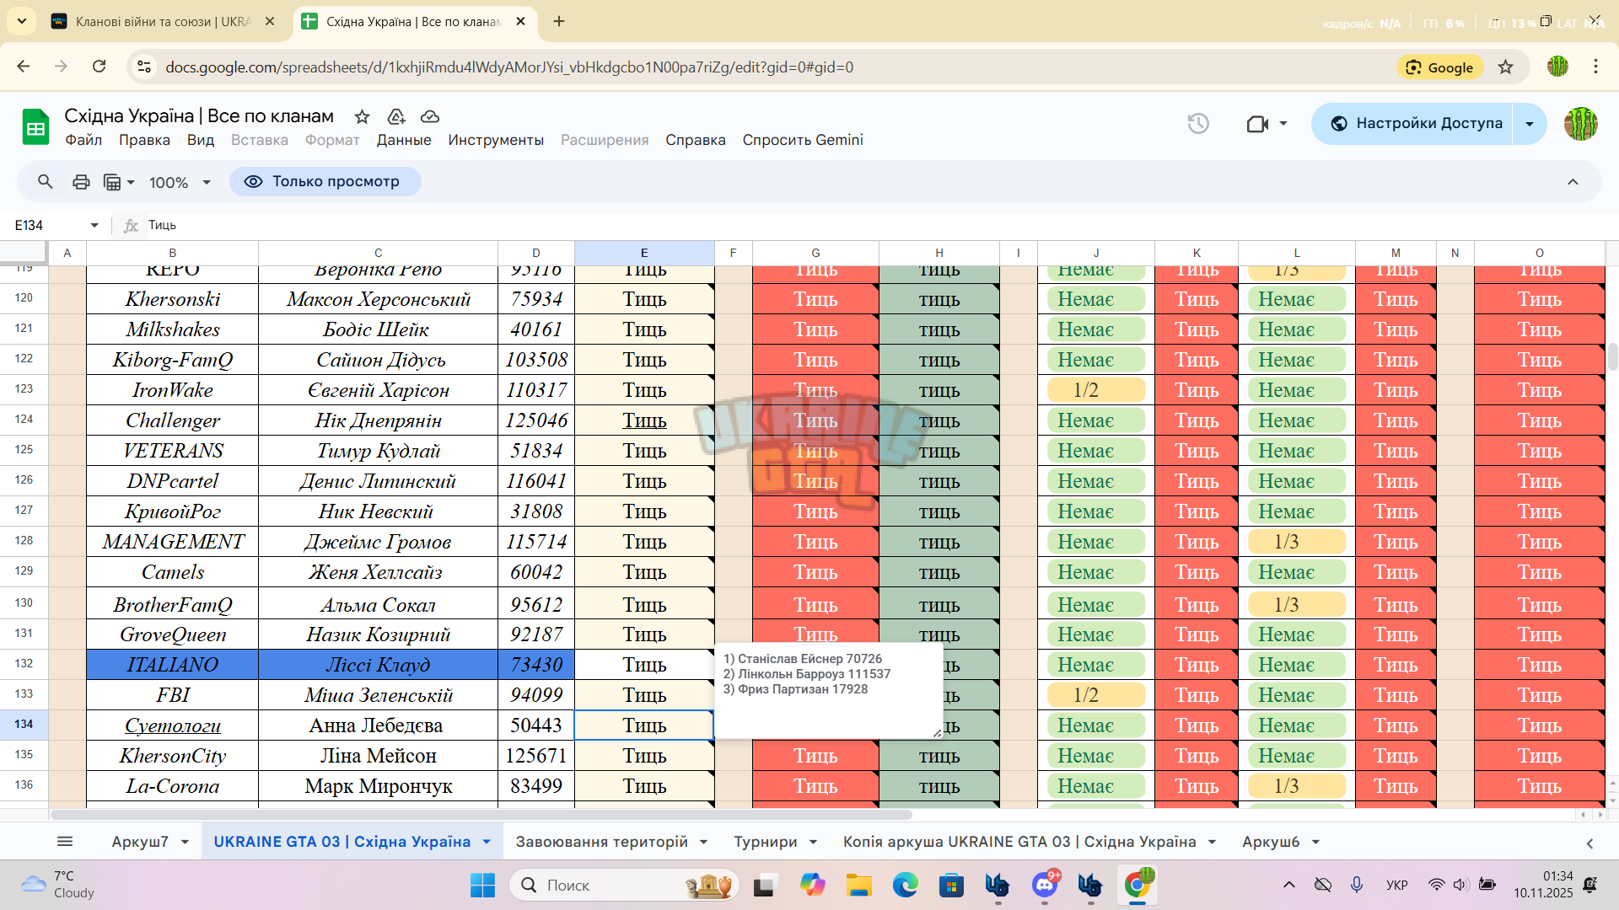Select cell with ITALIANO clan name

(x=173, y=665)
